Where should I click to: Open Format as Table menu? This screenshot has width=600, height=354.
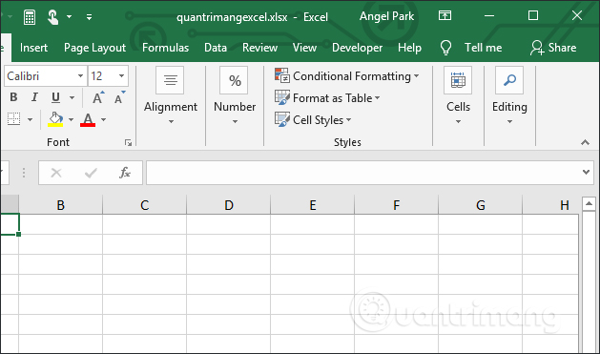coord(327,98)
